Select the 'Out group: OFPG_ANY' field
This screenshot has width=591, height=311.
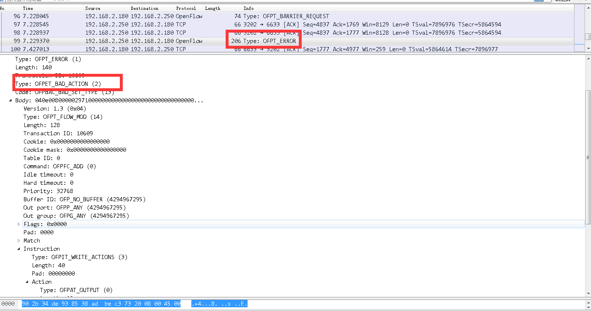76,216
